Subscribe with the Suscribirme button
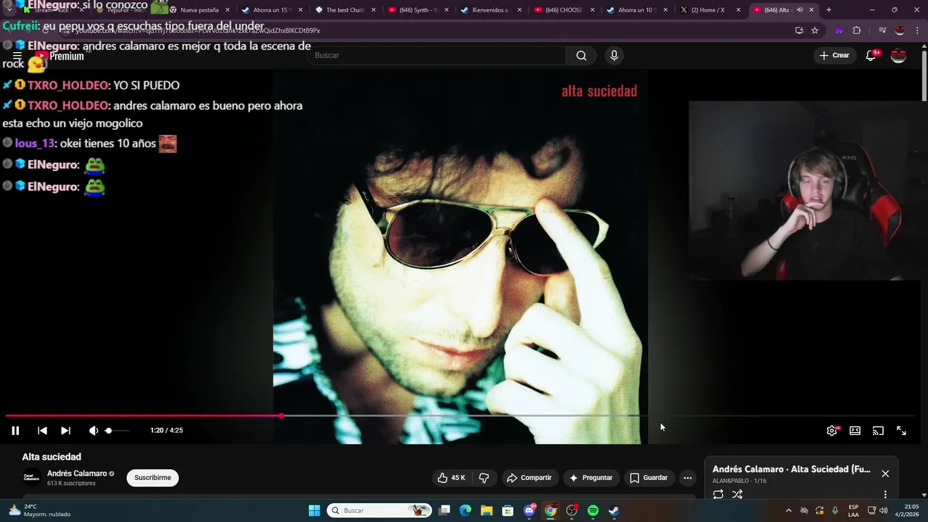 (x=152, y=478)
